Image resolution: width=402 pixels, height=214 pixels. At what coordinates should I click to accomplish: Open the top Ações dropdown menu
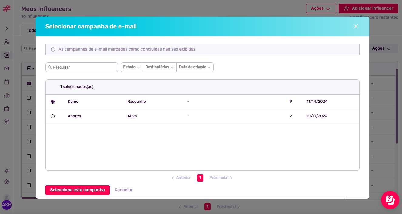321,8
